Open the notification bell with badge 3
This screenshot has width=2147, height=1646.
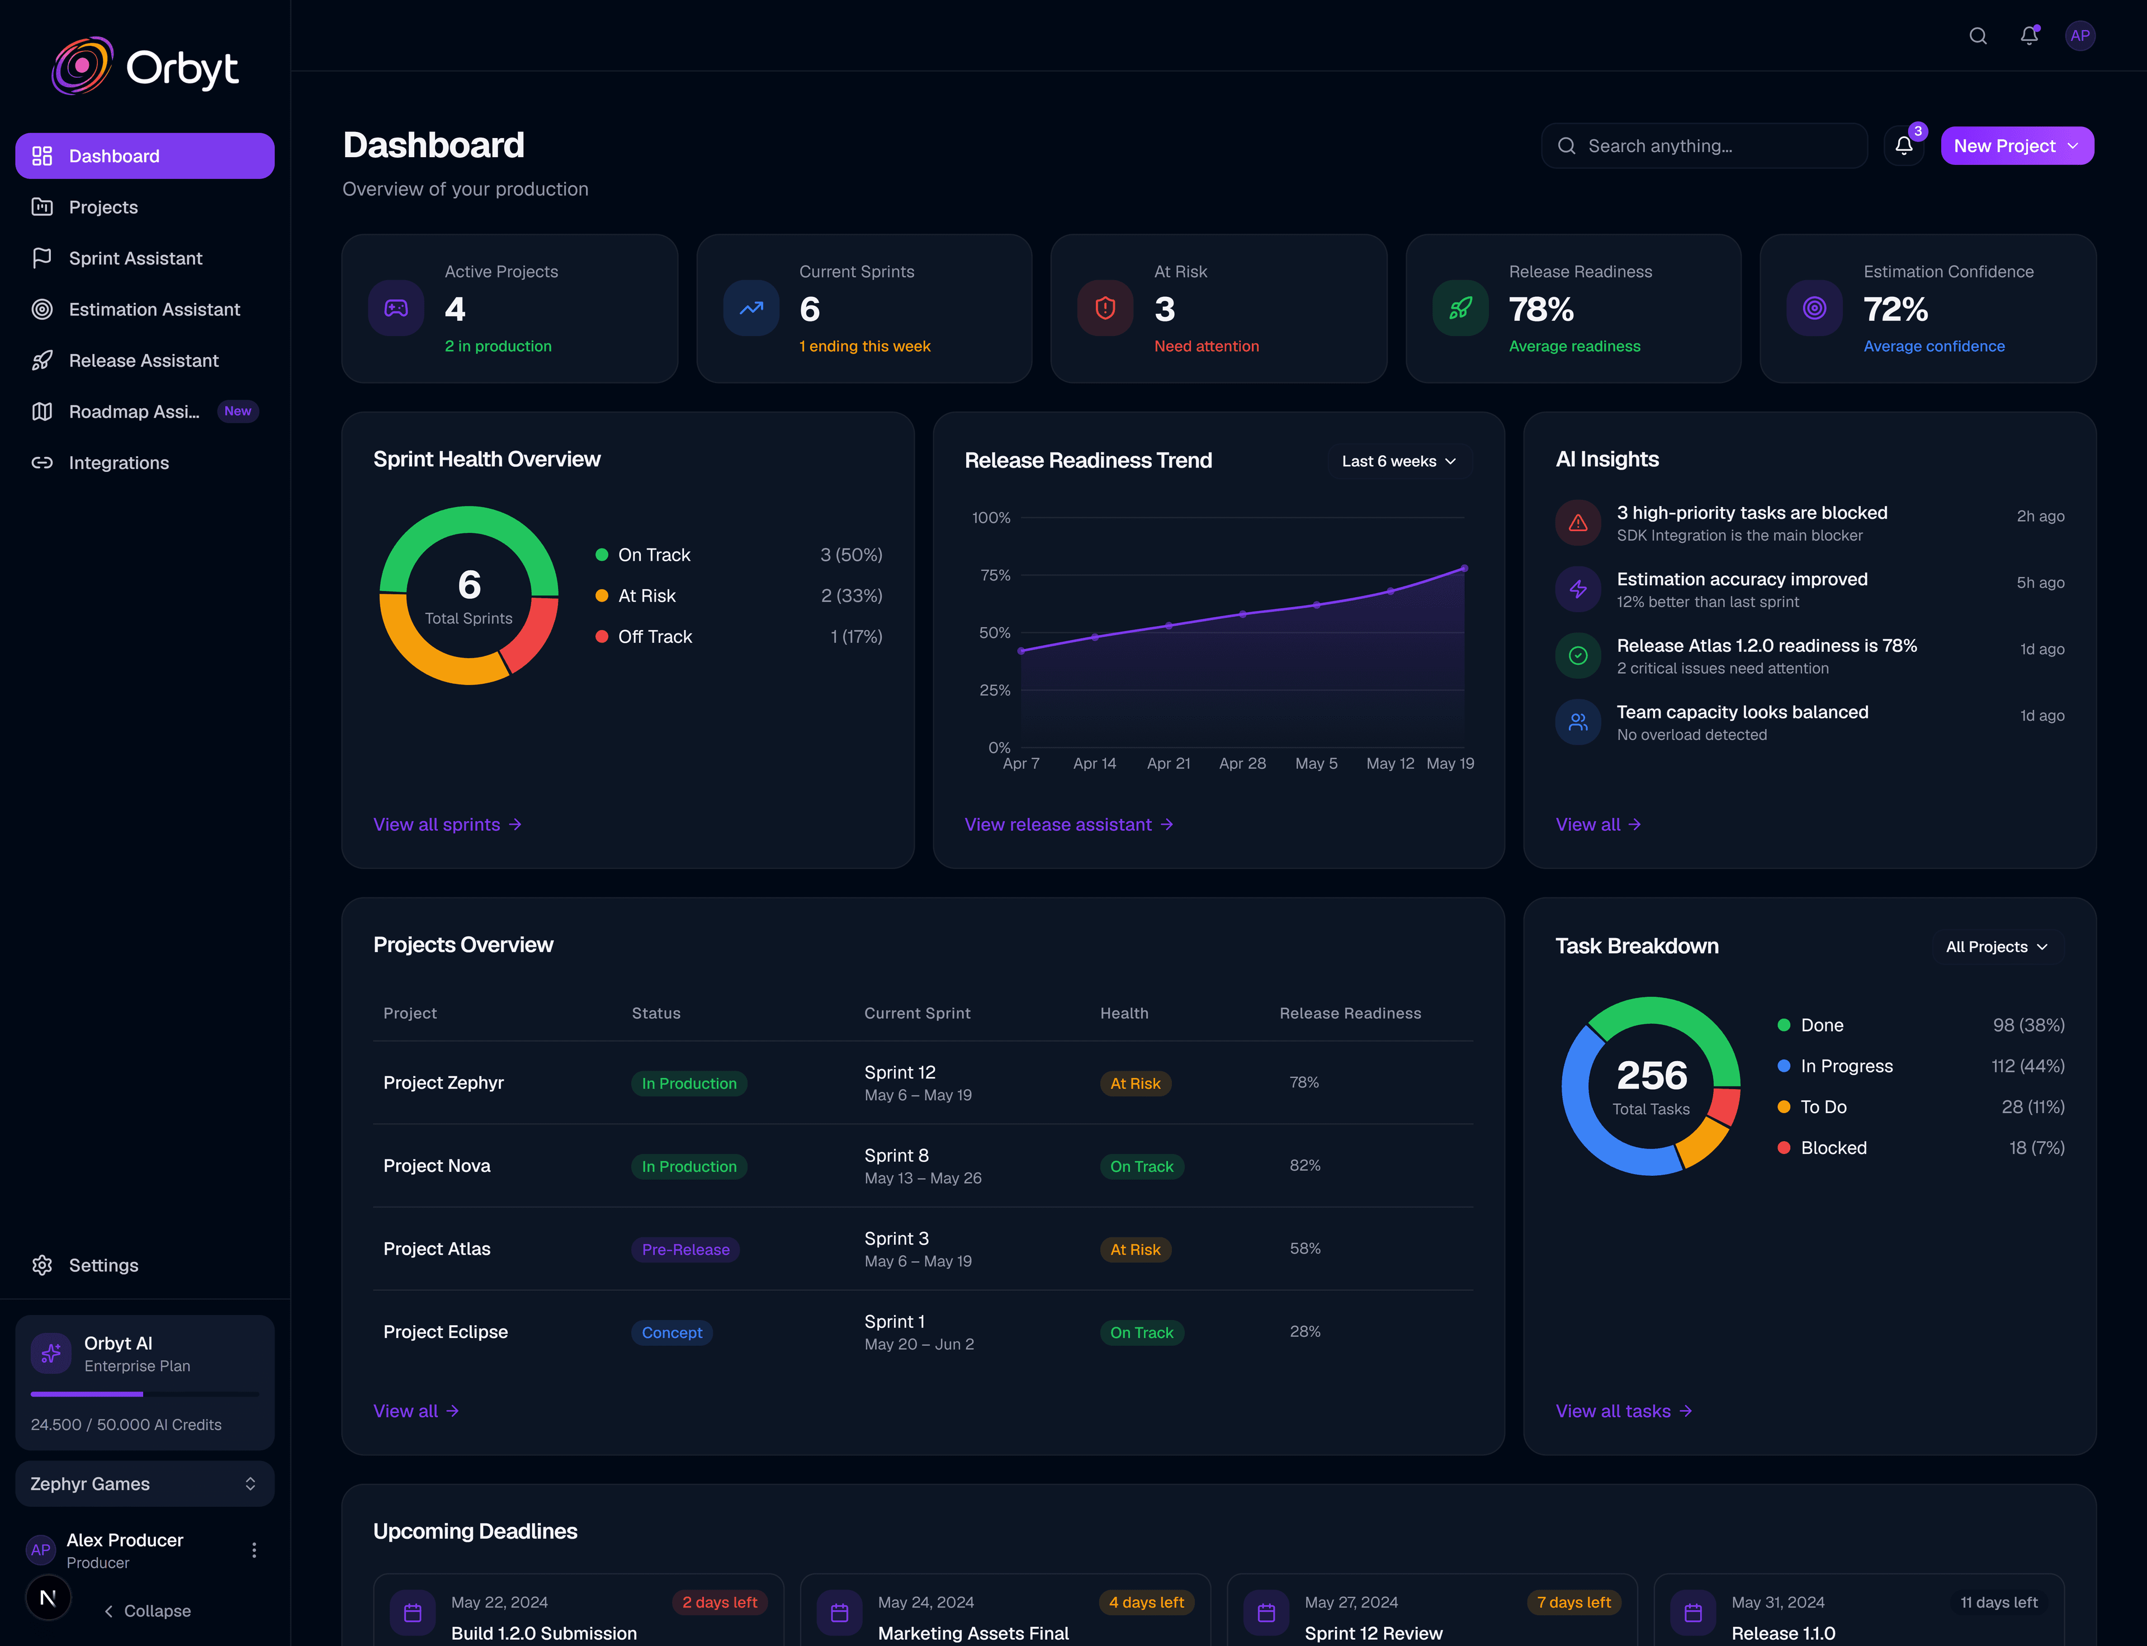click(x=1904, y=146)
